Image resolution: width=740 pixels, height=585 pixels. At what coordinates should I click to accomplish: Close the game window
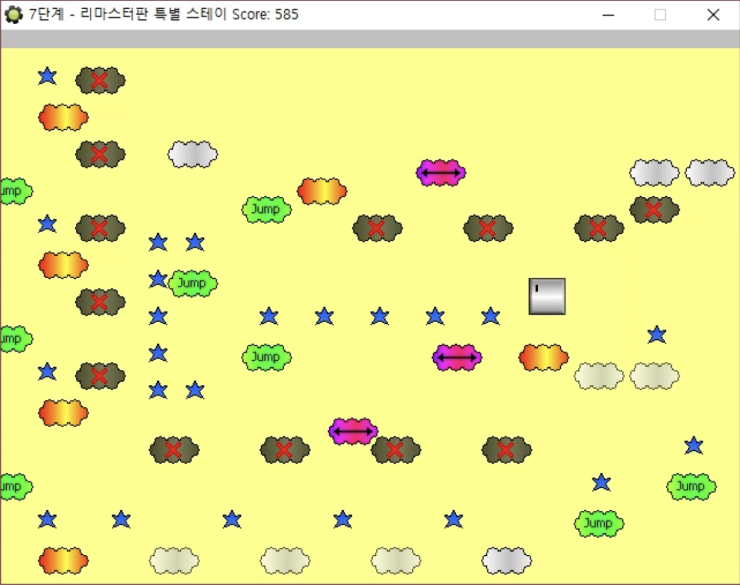tap(713, 15)
